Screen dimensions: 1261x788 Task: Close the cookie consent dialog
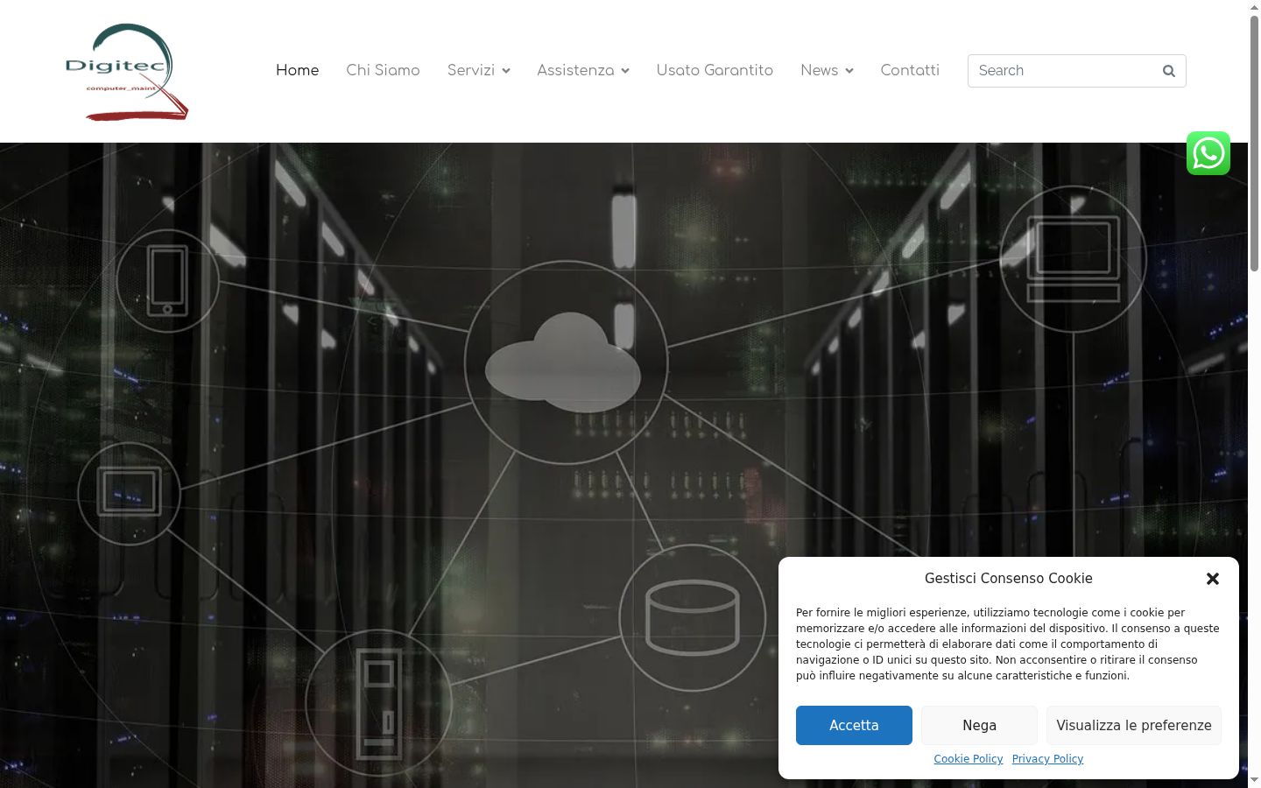[1213, 579]
